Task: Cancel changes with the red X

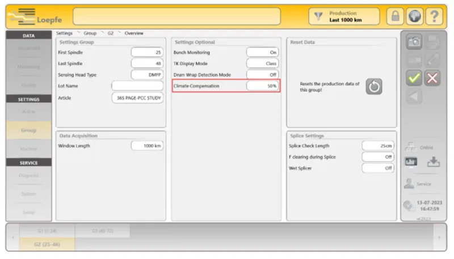Action: 432,78
